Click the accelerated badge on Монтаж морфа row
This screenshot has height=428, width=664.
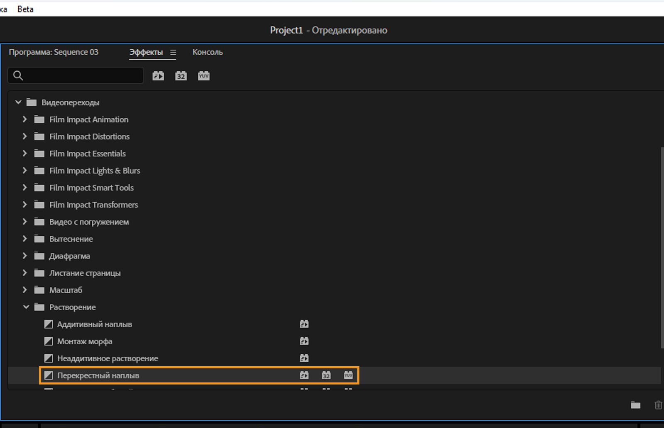pos(304,341)
